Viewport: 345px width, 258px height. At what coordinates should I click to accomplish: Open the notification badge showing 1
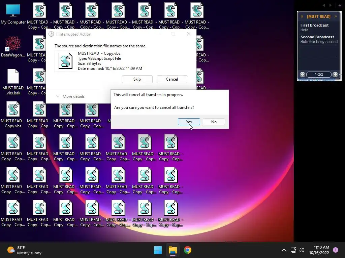[336, 250]
